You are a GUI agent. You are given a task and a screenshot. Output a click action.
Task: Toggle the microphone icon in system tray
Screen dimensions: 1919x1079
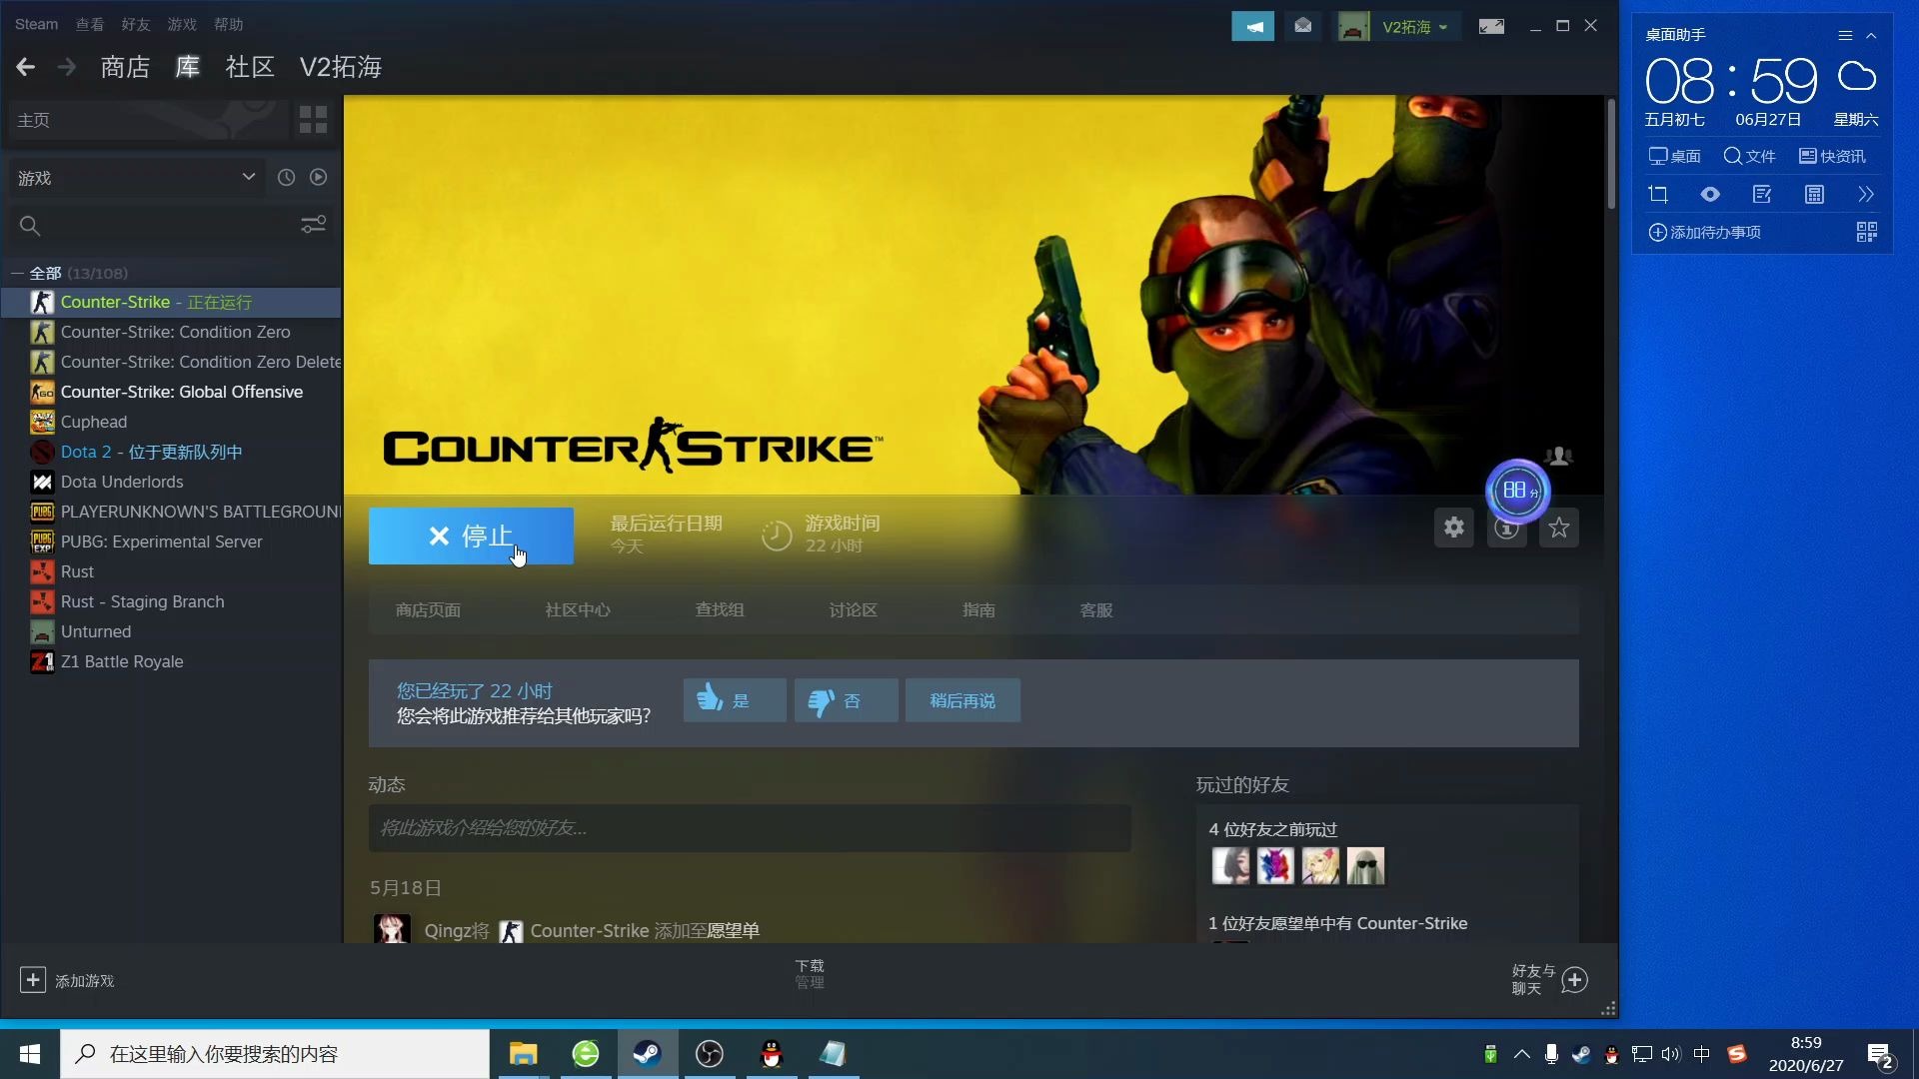1551,1054
